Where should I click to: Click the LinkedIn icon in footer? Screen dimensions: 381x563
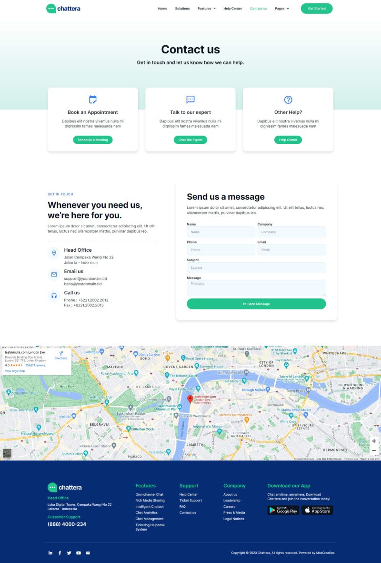50,553
